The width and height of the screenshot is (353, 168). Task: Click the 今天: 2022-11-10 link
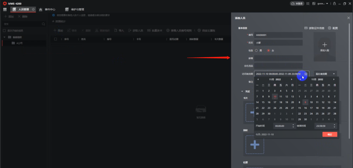265,134
